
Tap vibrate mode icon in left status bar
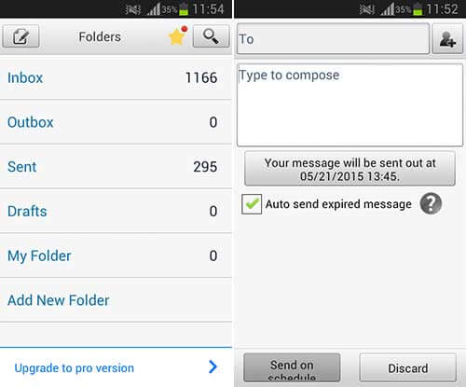click(133, 9)
